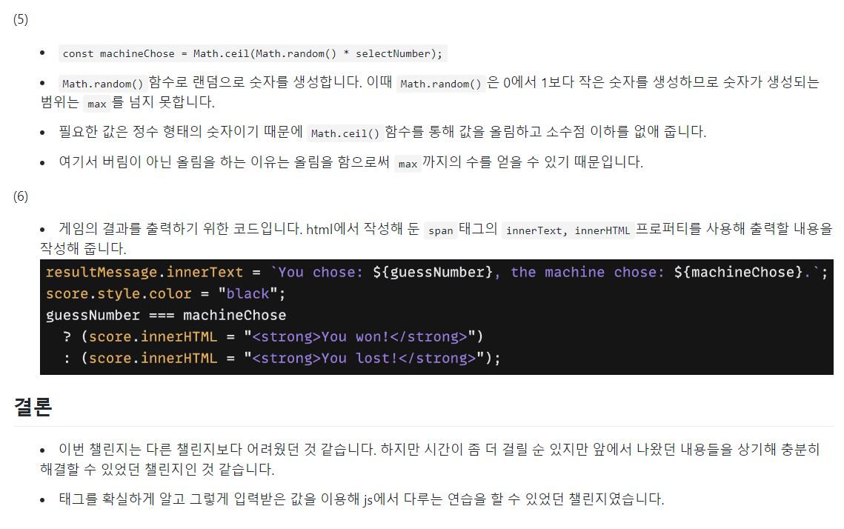Click the guessNumber === machineChose code line
The width and height of the screenshot is (844, 529).
(x=166, y=315)
